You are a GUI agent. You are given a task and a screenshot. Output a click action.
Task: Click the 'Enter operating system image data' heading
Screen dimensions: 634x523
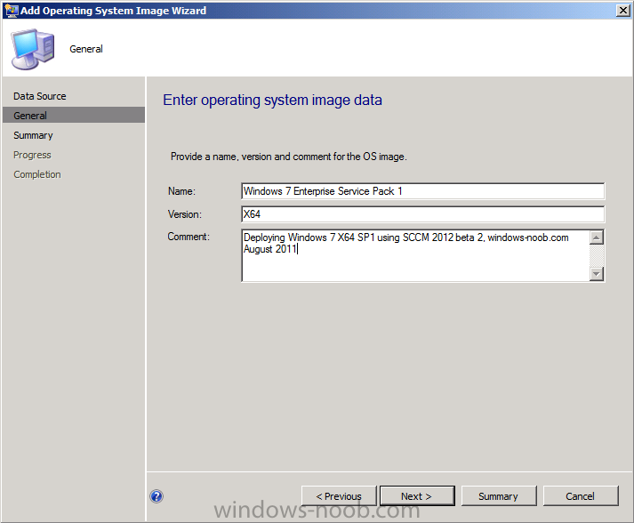point(272,100)
